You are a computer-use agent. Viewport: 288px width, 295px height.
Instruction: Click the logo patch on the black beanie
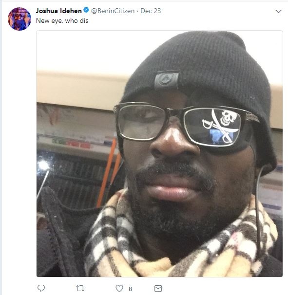click(167, 79)
